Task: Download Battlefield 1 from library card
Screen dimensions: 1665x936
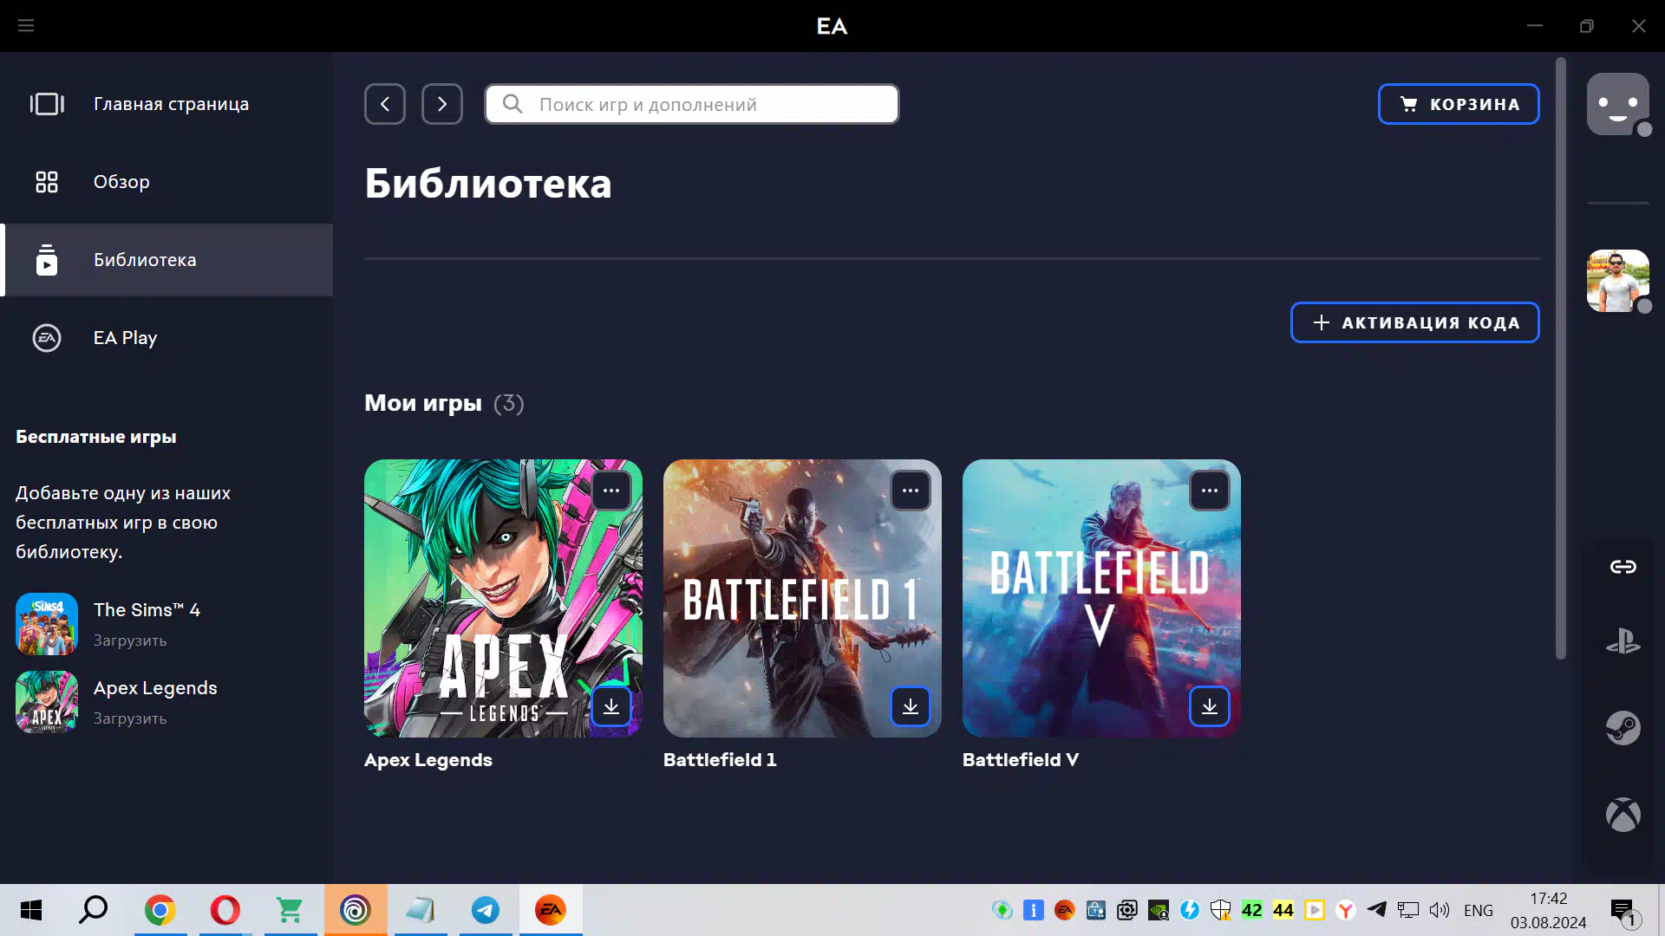Action: (x=911, y=706)
